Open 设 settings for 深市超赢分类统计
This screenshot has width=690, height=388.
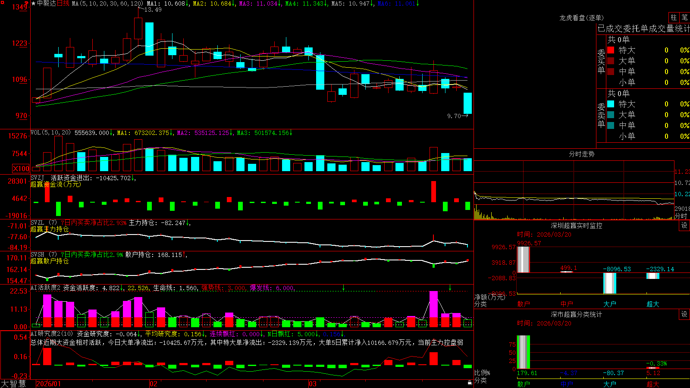[x=684, y=314]
